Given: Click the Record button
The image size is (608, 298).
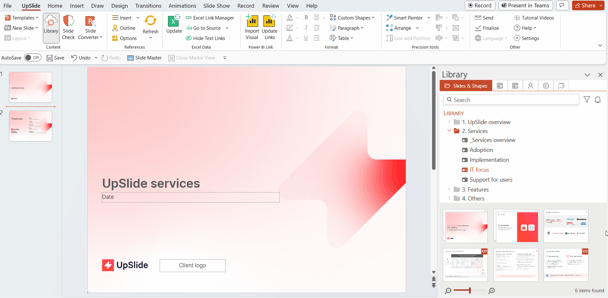Looking at the screenshot, I should [480, 5].
